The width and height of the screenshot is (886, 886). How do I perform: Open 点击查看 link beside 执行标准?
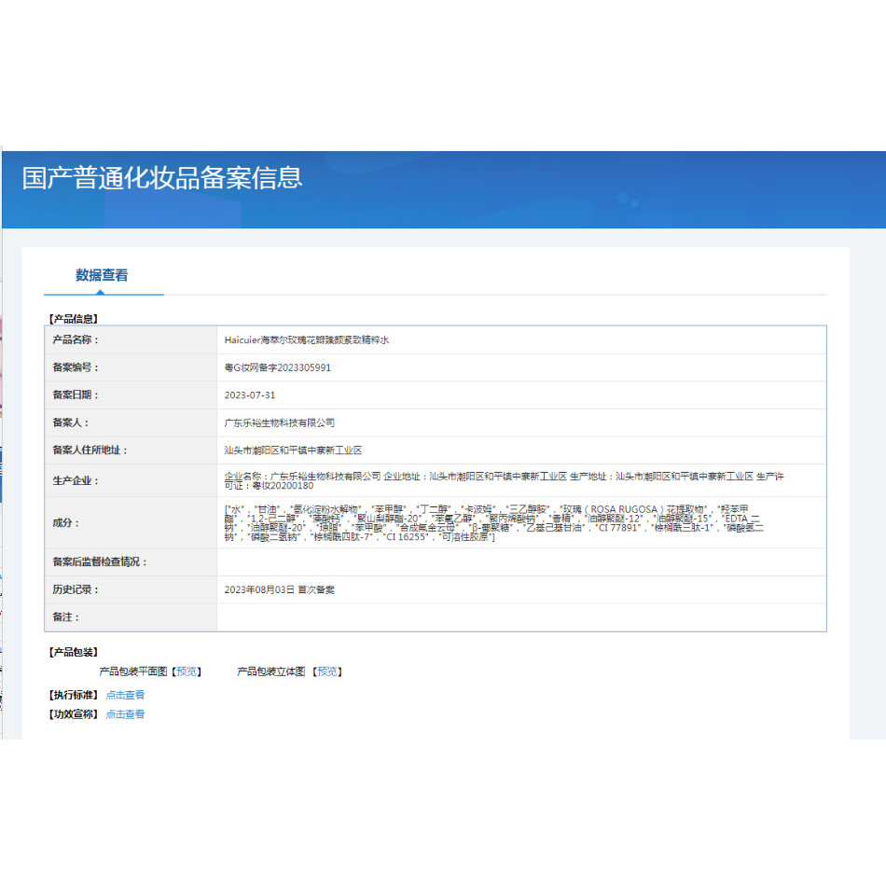coord(125,695)
